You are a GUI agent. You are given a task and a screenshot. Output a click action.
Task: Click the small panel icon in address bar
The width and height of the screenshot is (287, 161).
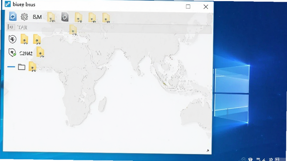(x=11, y=27)
